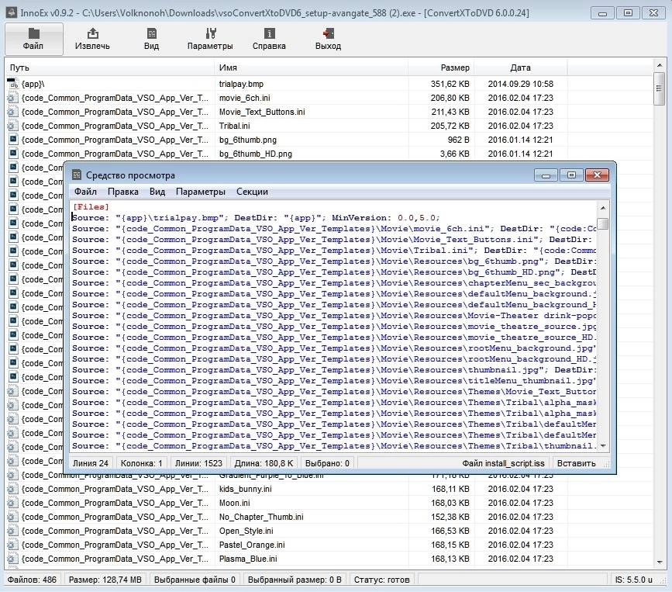Click the 'Линии: 1523' status entry

198,463
